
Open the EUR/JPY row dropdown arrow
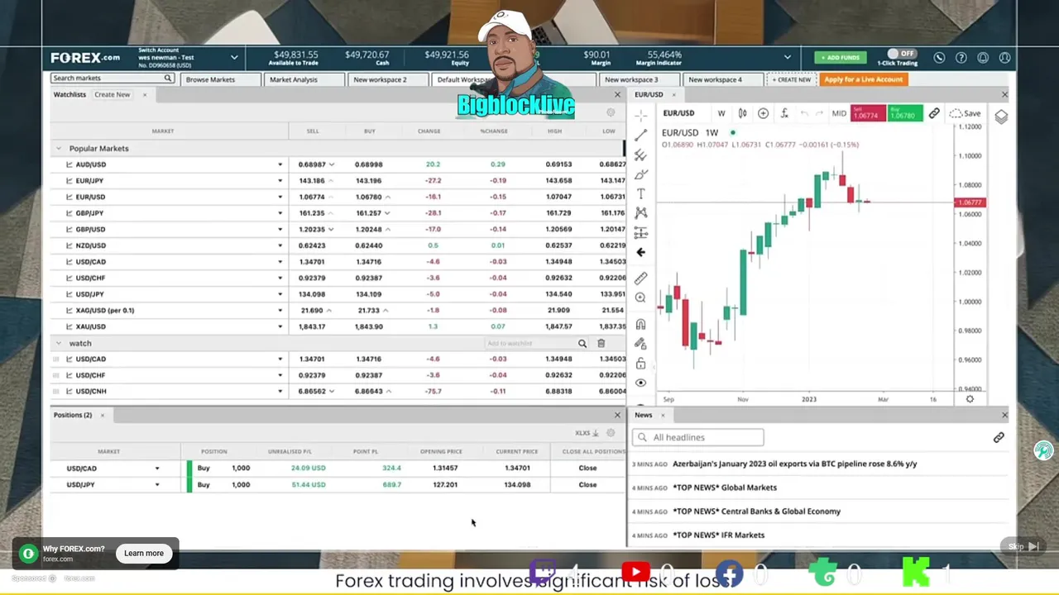pyautogui.click(x=280, y=181)
